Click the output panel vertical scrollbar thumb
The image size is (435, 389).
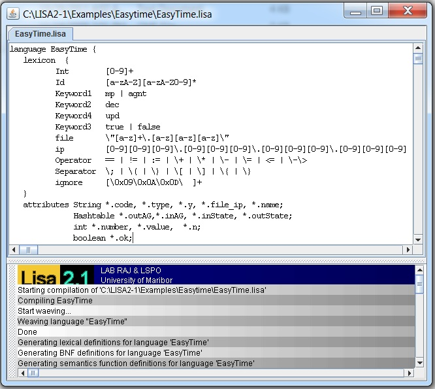tap(420, 284)
